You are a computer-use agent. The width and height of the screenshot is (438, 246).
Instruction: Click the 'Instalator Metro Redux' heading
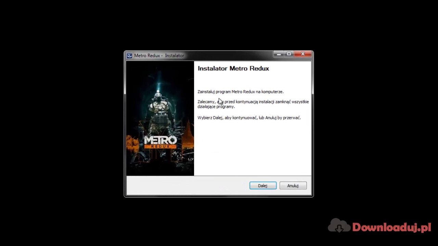click(233, 68)
